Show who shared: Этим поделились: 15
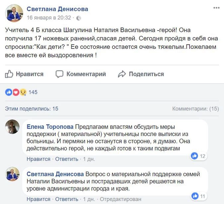The image size is (224, 204). pyautogui.click(x=32, y=108)
